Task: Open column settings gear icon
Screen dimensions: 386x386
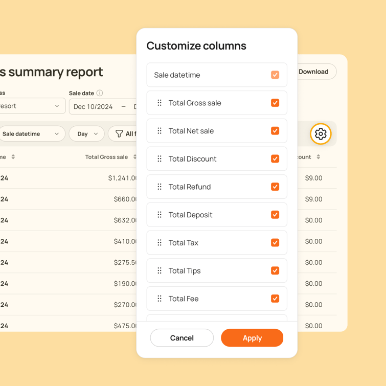Action: (x=321, y=134)
